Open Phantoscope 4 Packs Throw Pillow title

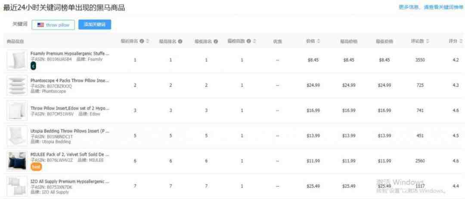click(x=70, y=80)
